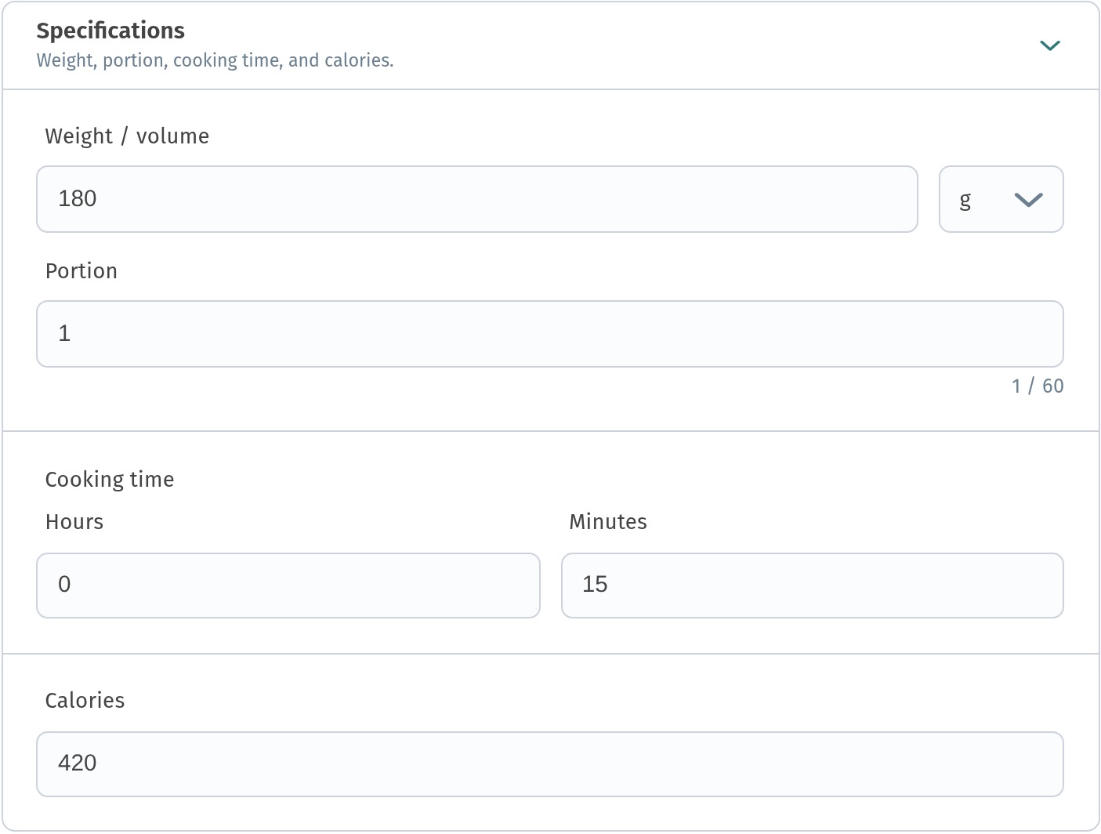Click the '1 / 60' character counter
The width and height of the screenshot is (1101, 834).
click(1038, 386)
